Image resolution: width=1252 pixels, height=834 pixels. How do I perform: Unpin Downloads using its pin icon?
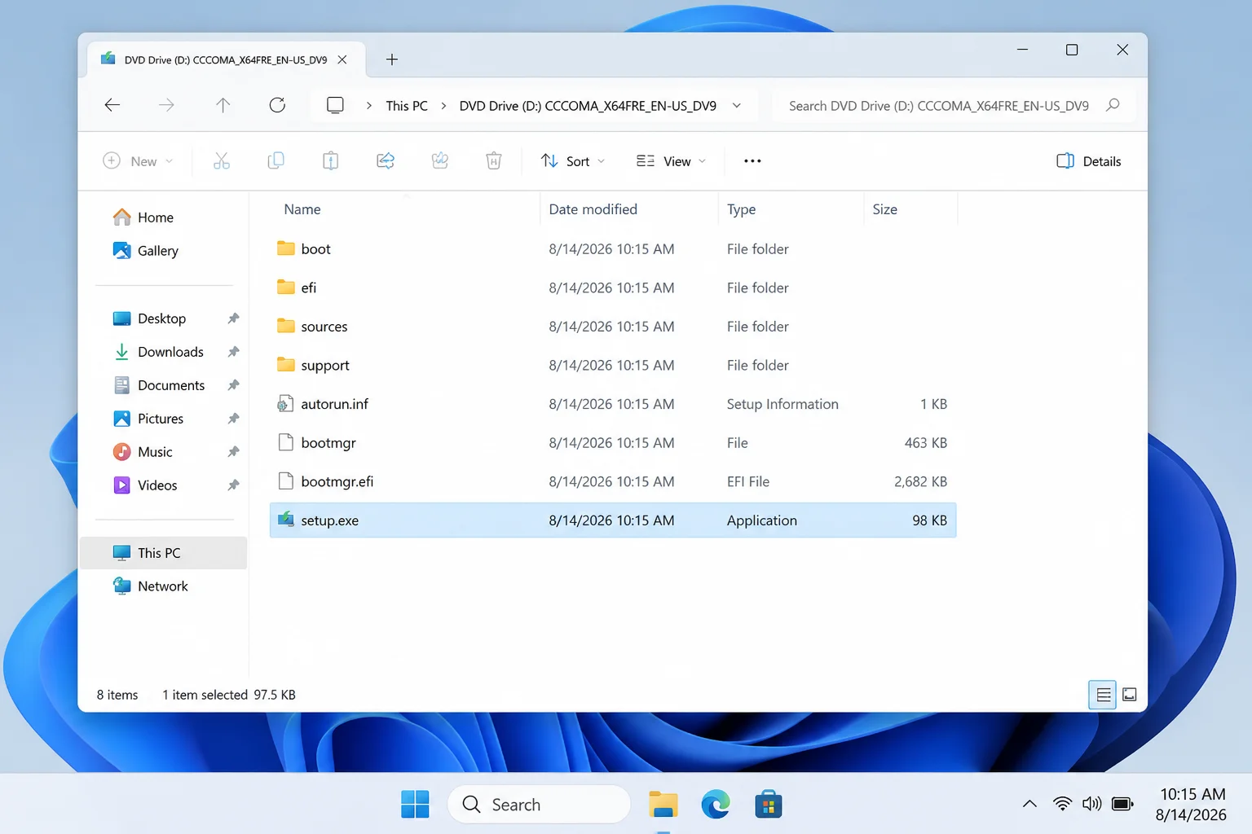pyautogui.click(x=233, y=352)
